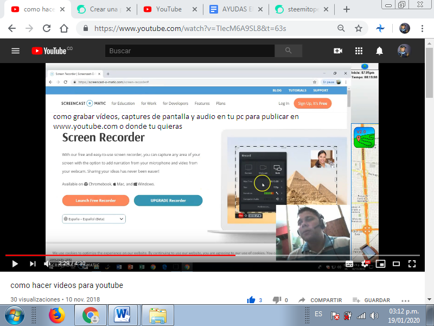
Task: Open Word from the taskbar
Action: [x=123, y=315]
